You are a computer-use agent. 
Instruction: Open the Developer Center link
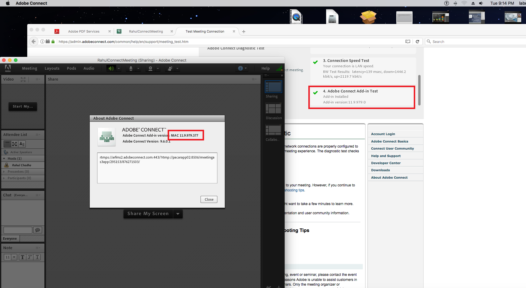[386, 163]
